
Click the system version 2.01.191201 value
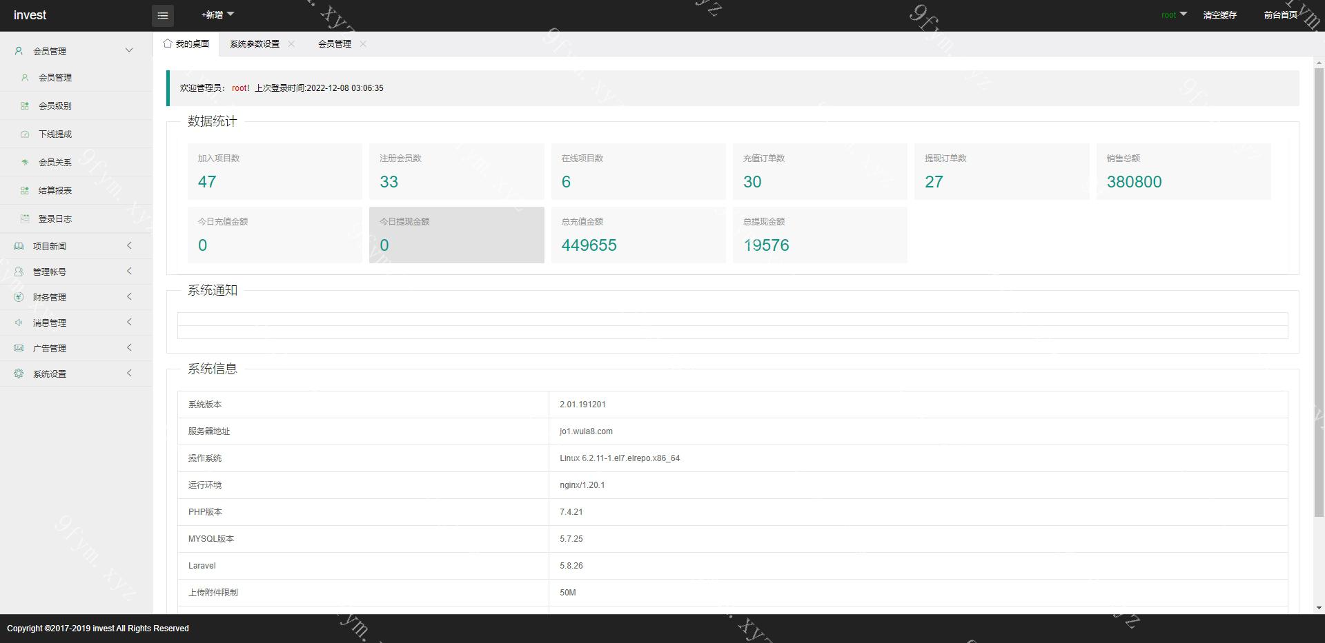click(x=582, y=405)
